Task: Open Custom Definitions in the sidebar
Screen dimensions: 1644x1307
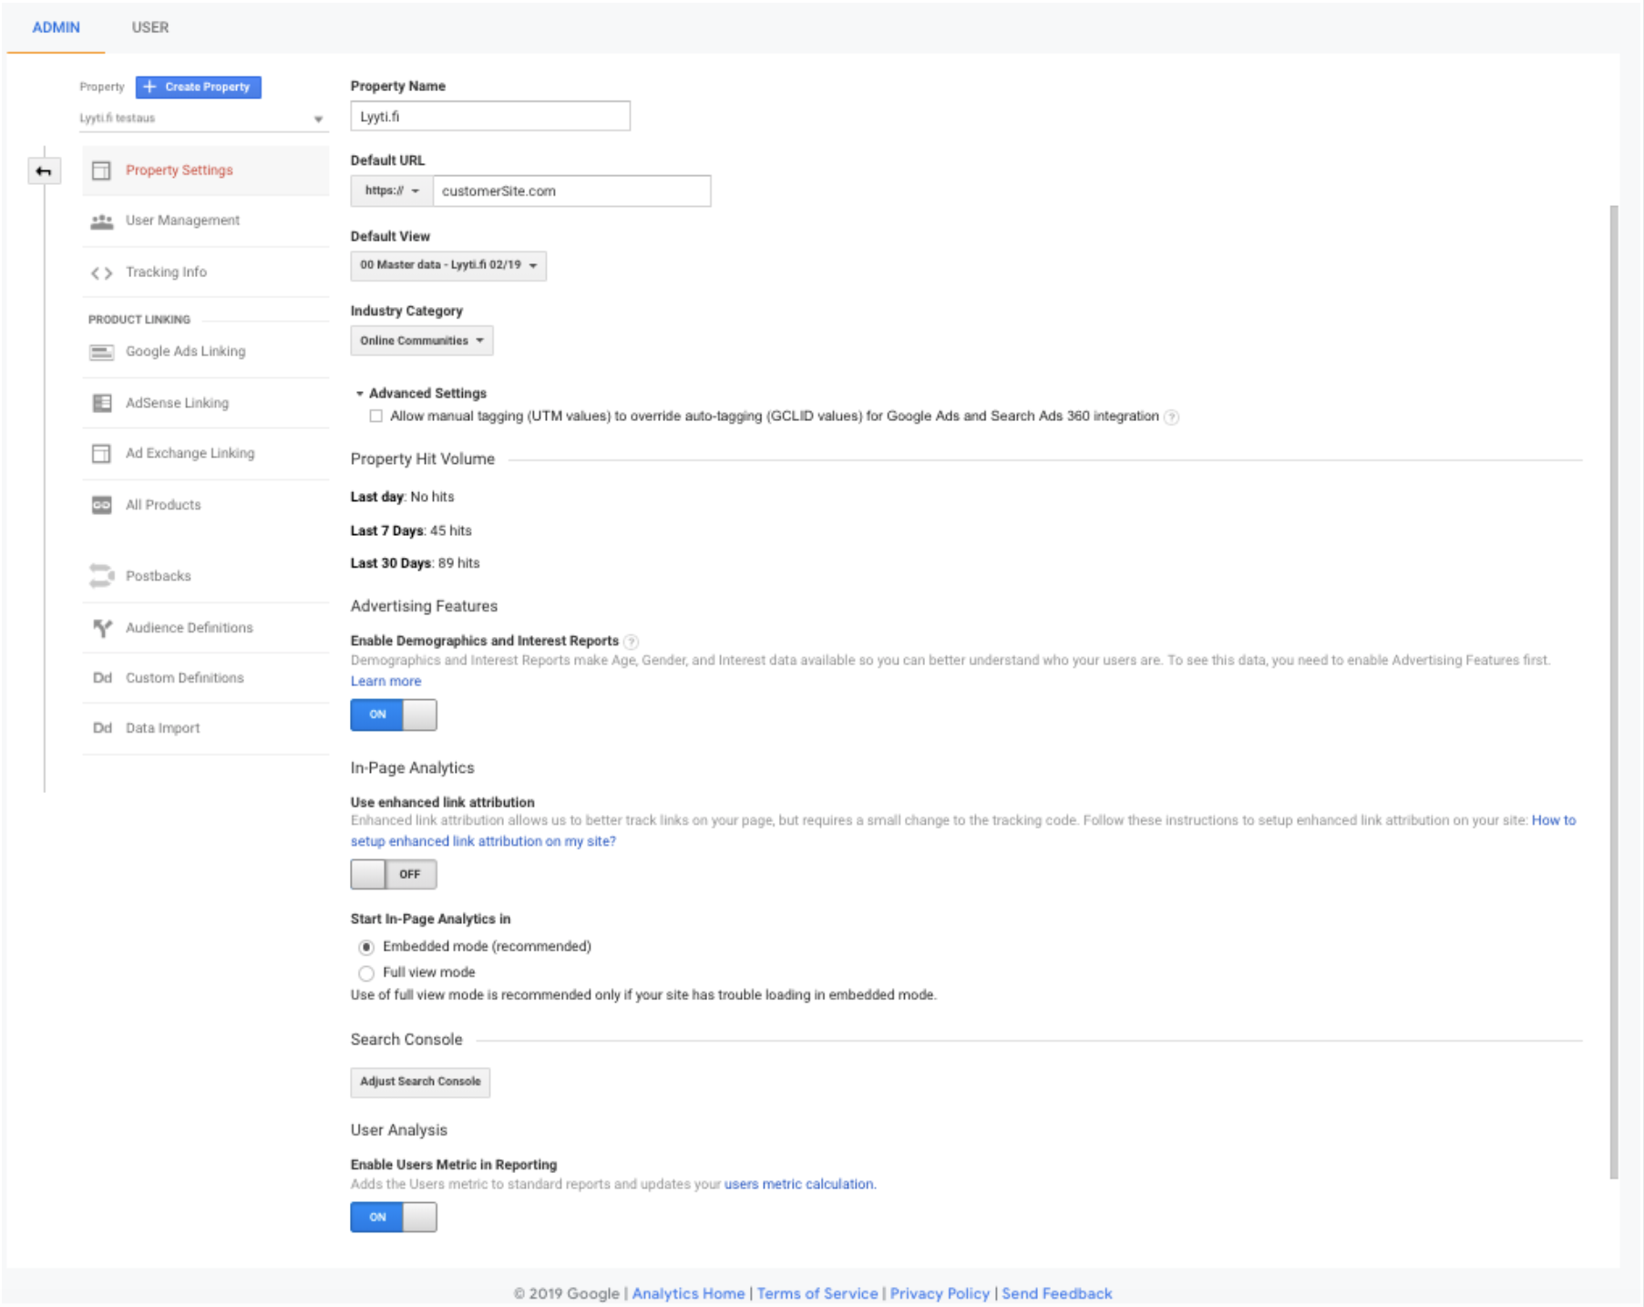Action: pyautogui.click(x=184, y=678)
